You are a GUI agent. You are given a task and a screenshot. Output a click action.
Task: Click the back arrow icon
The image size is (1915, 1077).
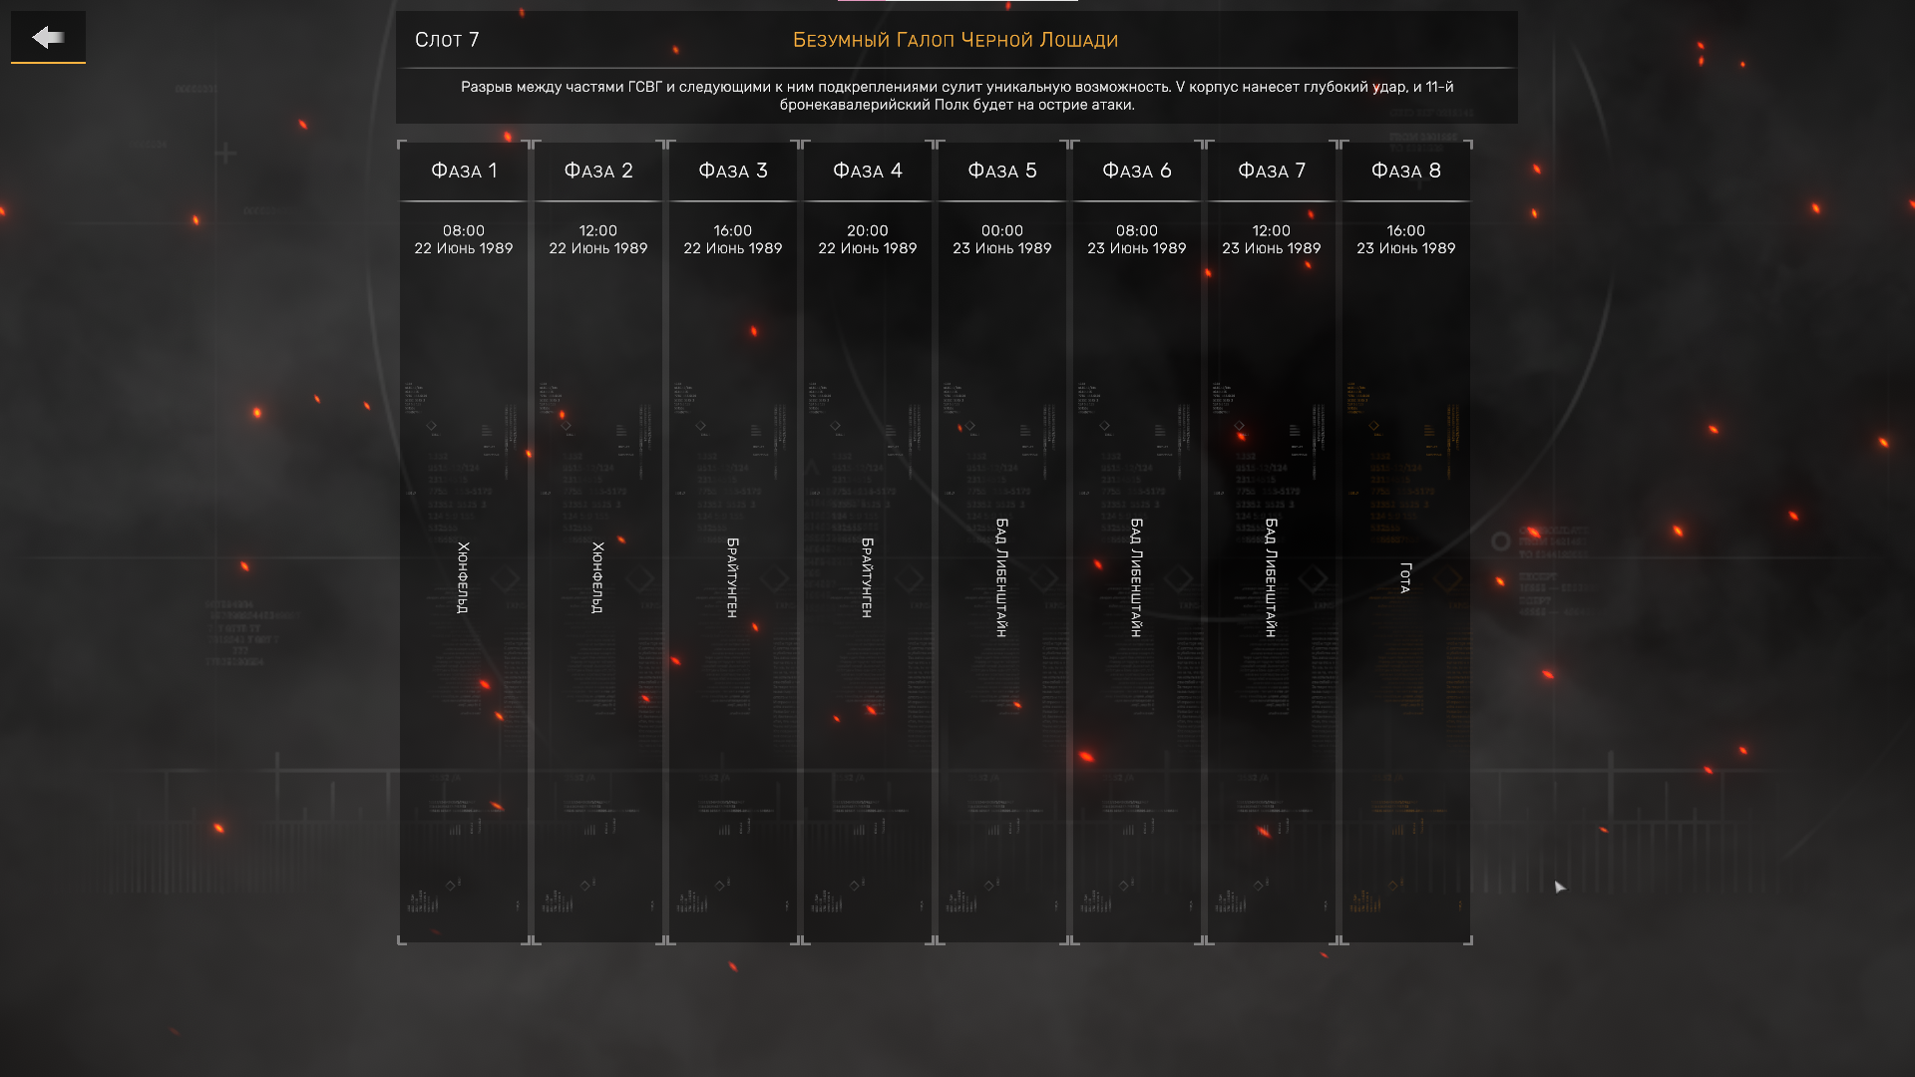[x=48, y=38]
